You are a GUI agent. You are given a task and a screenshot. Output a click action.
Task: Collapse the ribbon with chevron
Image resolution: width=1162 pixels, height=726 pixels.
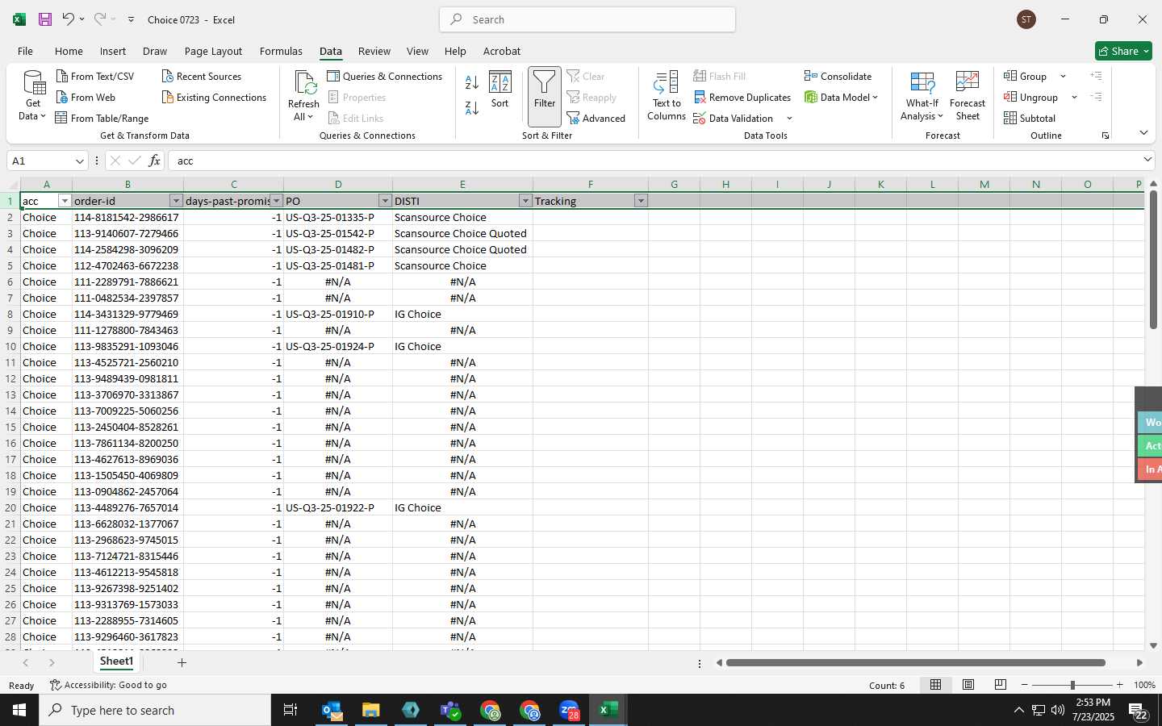pyautogui.click(x=1143, y=133)
